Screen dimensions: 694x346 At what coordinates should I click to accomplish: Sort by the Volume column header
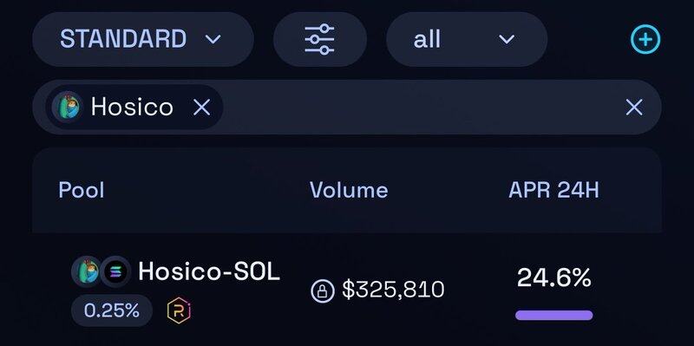coord(349,190)
